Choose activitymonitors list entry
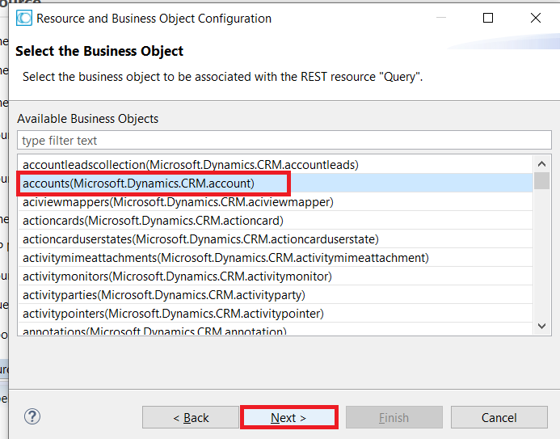560x439 pixels. [275, 276]
